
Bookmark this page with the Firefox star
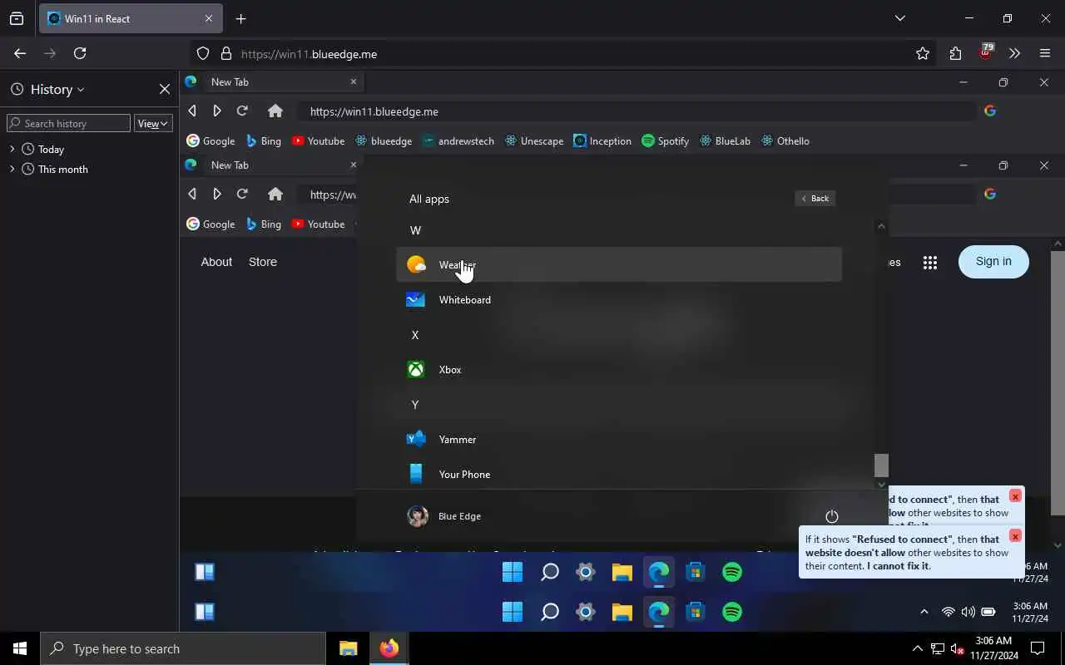(923, 53)
